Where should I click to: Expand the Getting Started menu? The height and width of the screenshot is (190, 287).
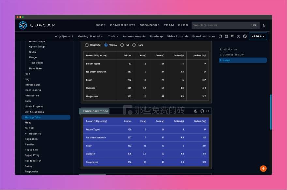point(90,36)
